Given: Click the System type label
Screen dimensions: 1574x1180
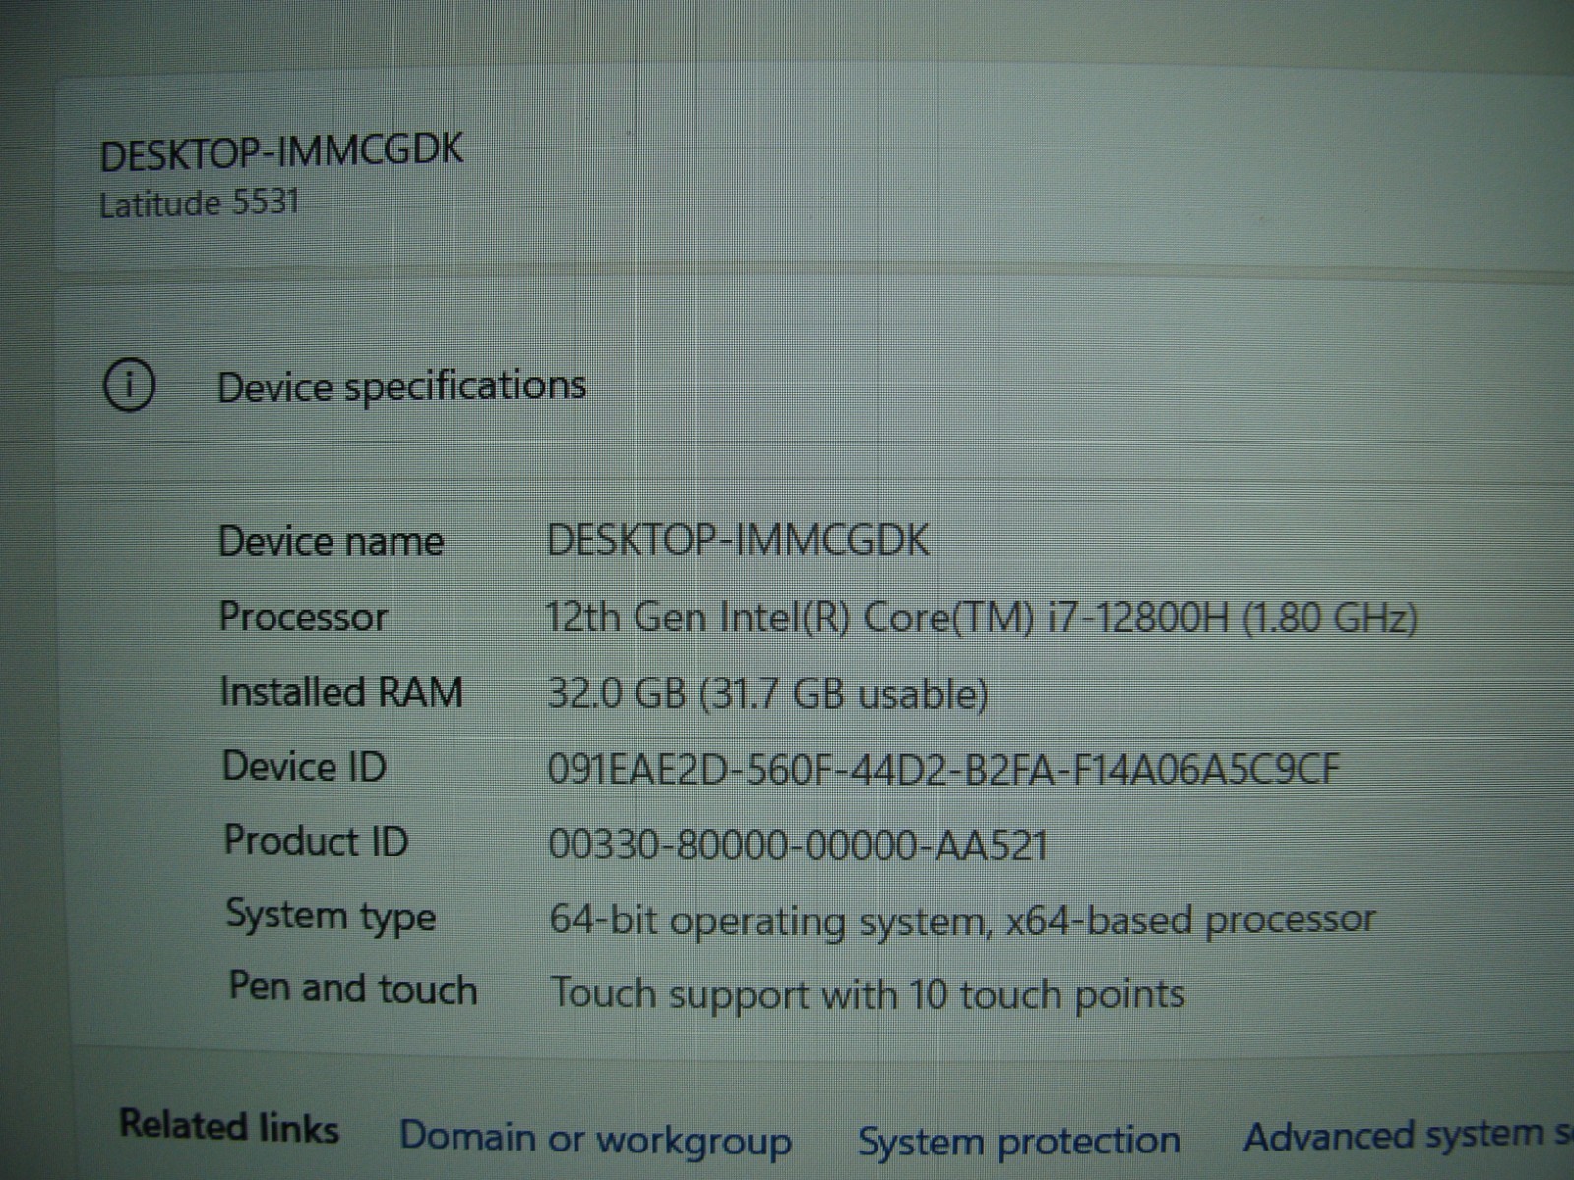Looking at the screenshot, I should click(x=331, y=915).
